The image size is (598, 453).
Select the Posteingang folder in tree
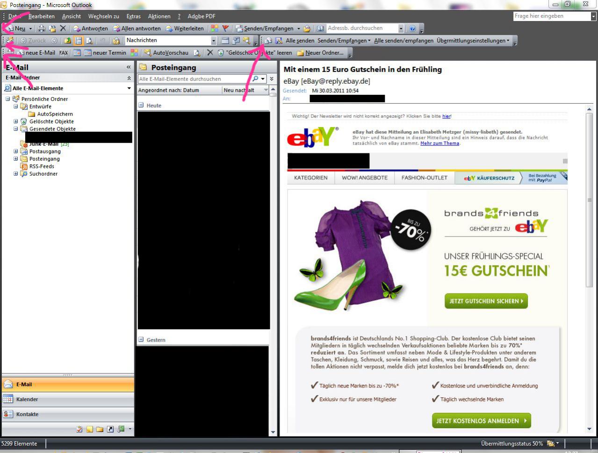44,159
